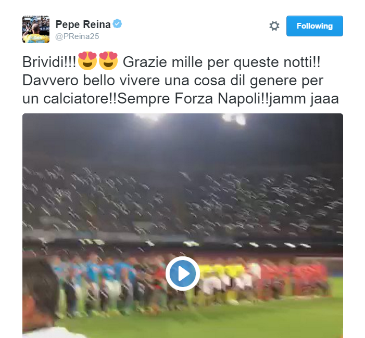Click the first heart-eyes emoji
This screenshot has width=365, height=338.
point(87,61)
